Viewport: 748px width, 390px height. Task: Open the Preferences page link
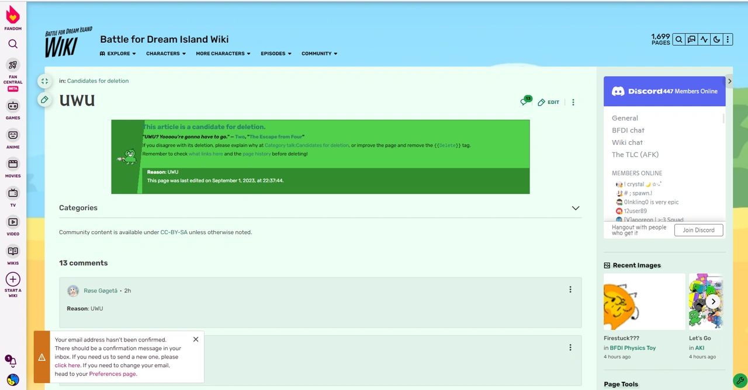112,374
